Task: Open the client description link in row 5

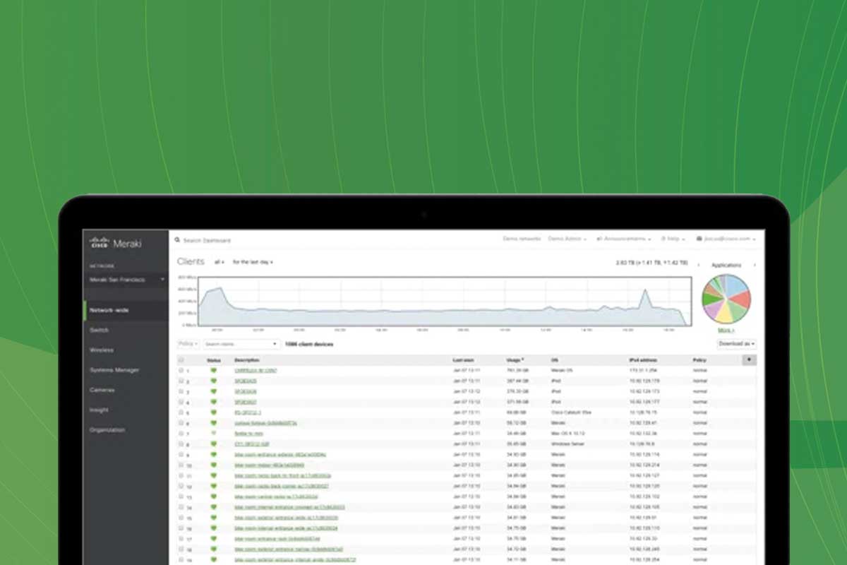Action: click(248, 412)
